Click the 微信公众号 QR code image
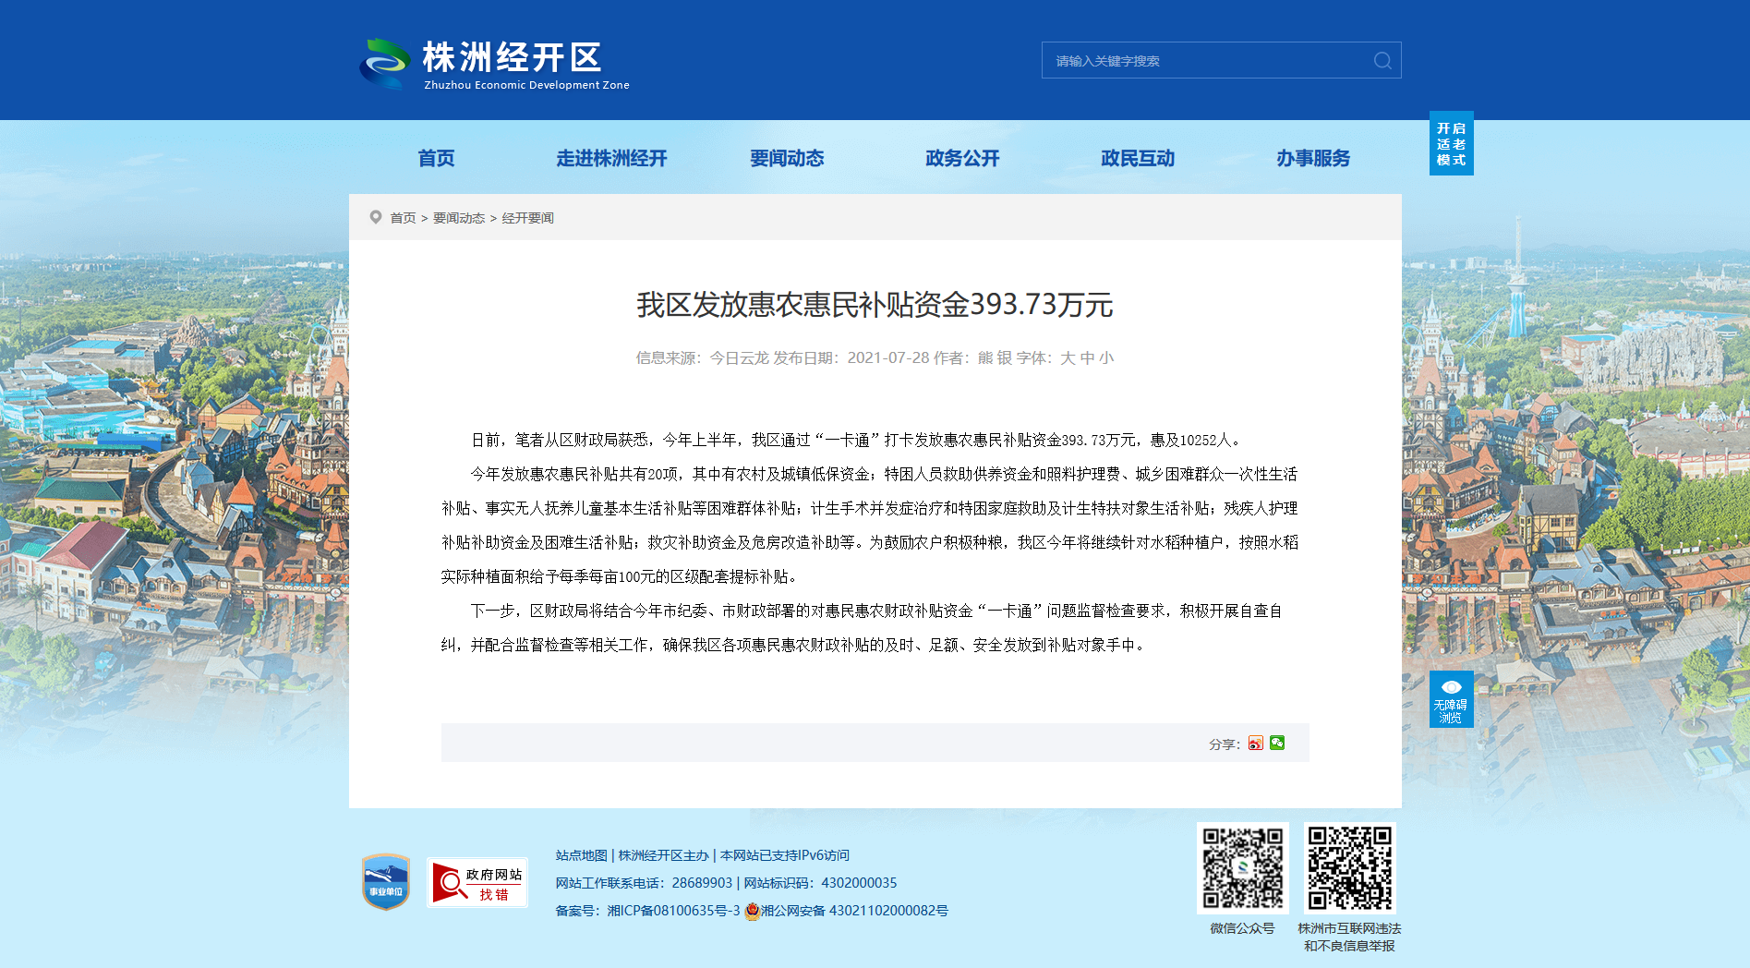The image size is (1750, 968). pyautogui.click(x=1242, y=868)
